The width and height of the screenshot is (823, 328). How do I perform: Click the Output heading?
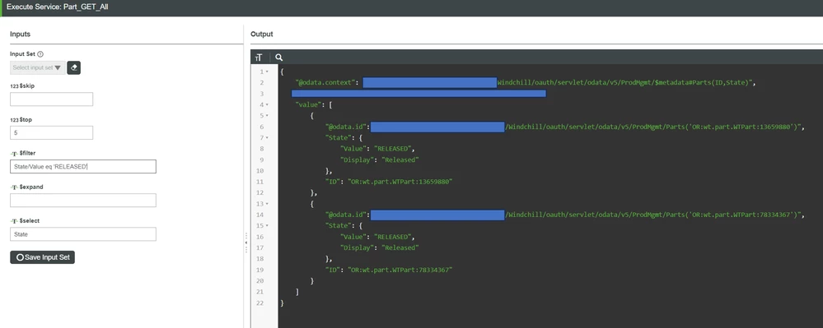click(x=262, y=34)
